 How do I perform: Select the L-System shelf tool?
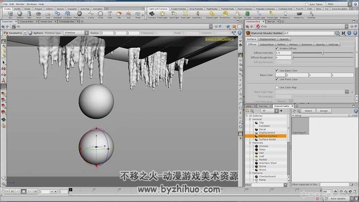pos(67,15)
